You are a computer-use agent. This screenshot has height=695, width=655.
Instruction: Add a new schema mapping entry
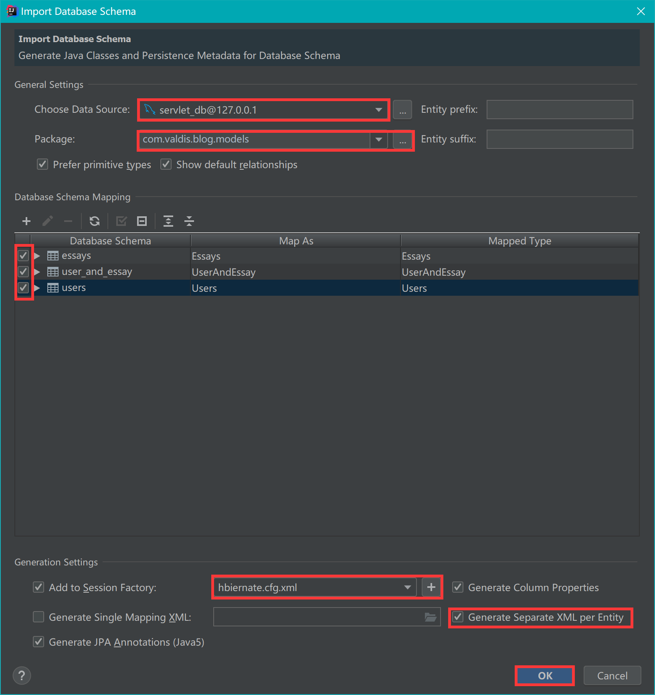[26, 221]
